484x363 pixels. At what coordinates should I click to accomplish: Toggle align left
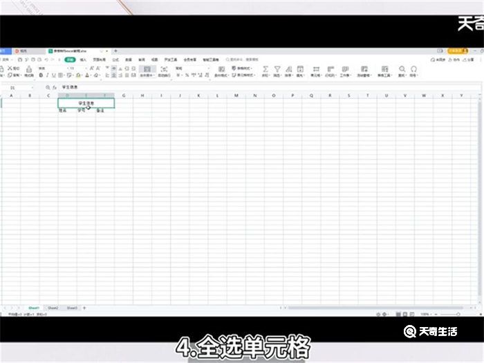tap(107, 75)
